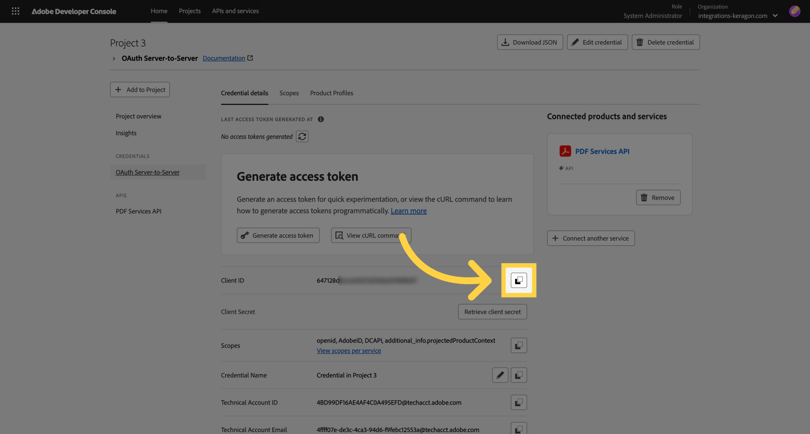Click the user profile avatar

coord(795,11)
